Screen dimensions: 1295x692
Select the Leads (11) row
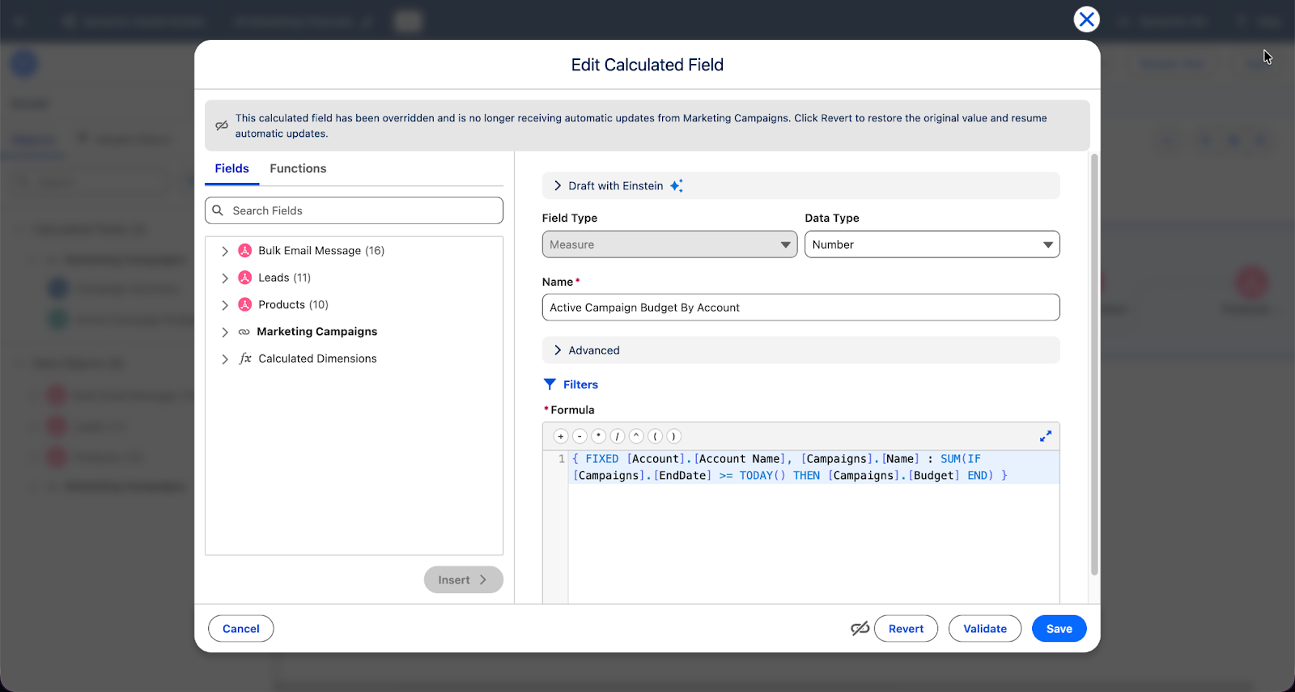pos(284,278)
